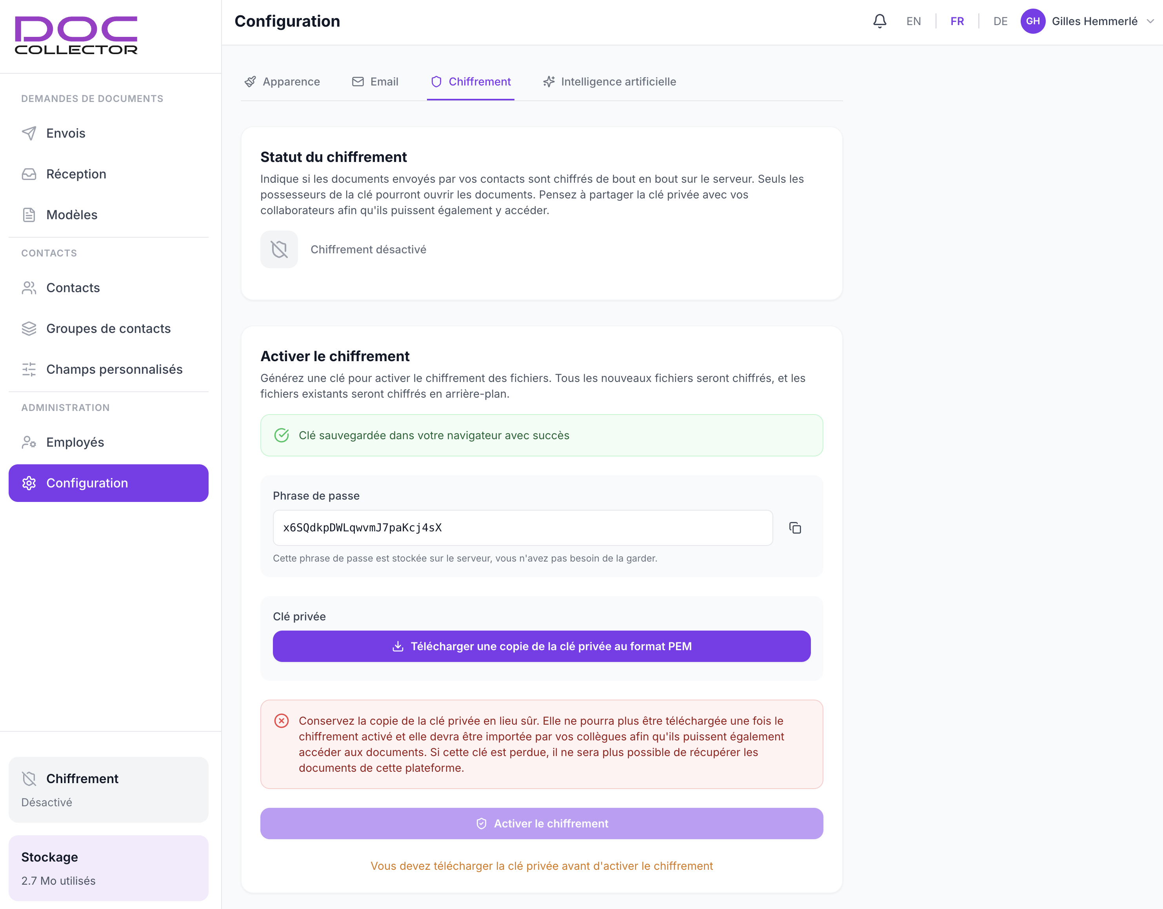Download the private key in PEM format

[x=541, y=646]
